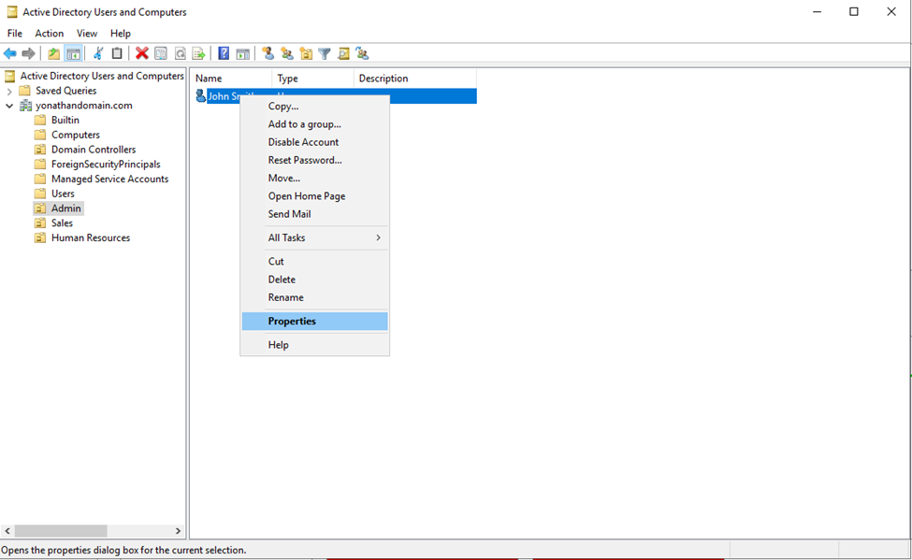Click the John Smith user icon
This screenshot has height=560, width=912.
(201, 96)
